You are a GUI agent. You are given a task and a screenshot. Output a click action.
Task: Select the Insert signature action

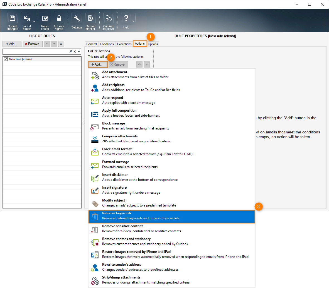point(172,190)
